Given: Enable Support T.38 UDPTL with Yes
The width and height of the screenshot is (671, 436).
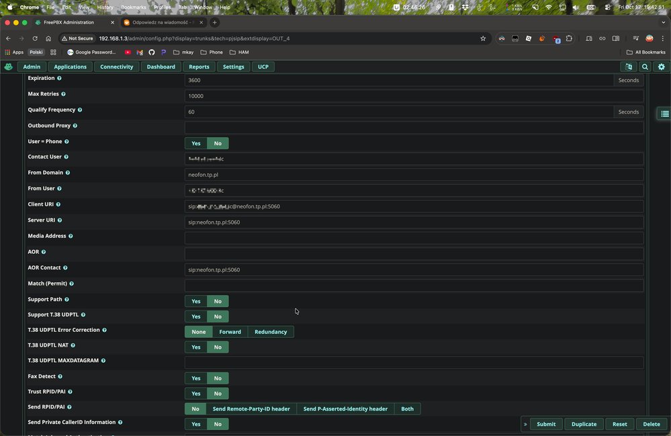Looking at the screenshot, I should point(195,316).
